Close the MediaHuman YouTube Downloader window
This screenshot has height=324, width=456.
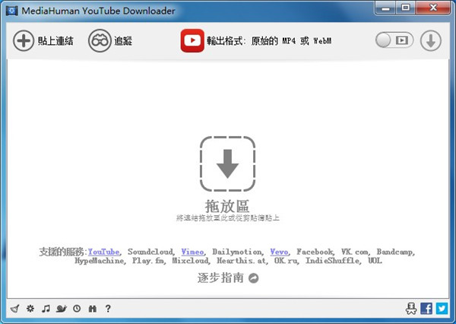point(433,8)
